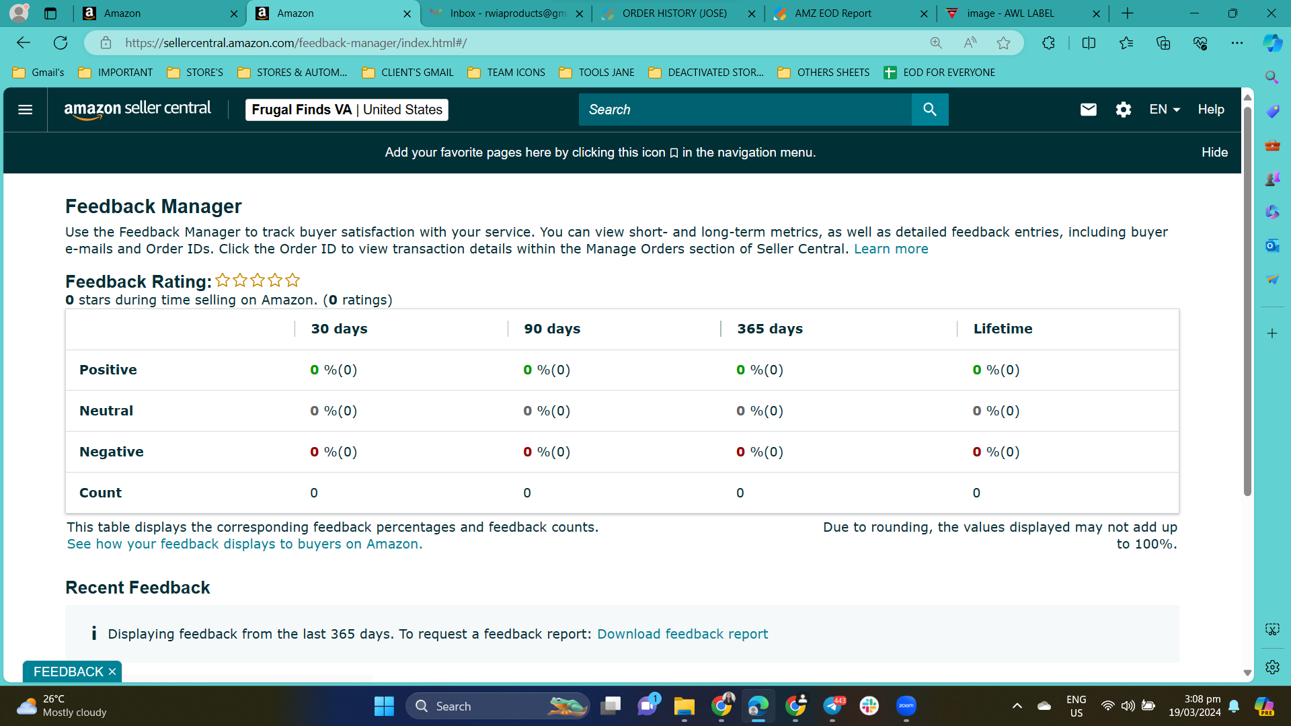Open Edge Settings and more menu

pos(1237,43)
